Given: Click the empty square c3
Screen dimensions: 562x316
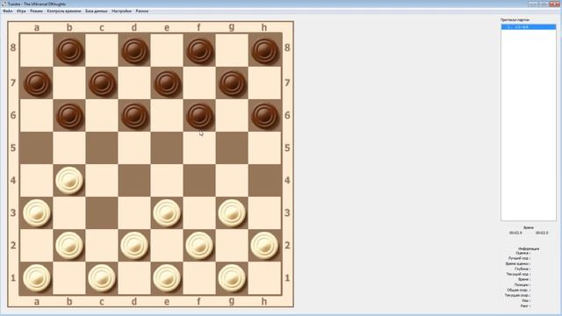Looking at the screenshot, I should 102,212.
